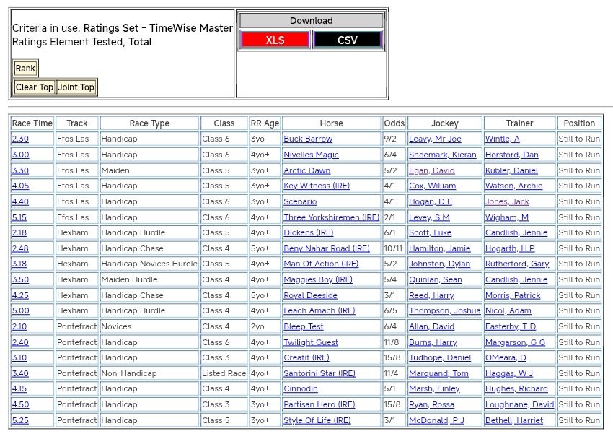View jockey Shoemark, Kieran's profile
Screen dimensions: 613x439
pos(442,155)
